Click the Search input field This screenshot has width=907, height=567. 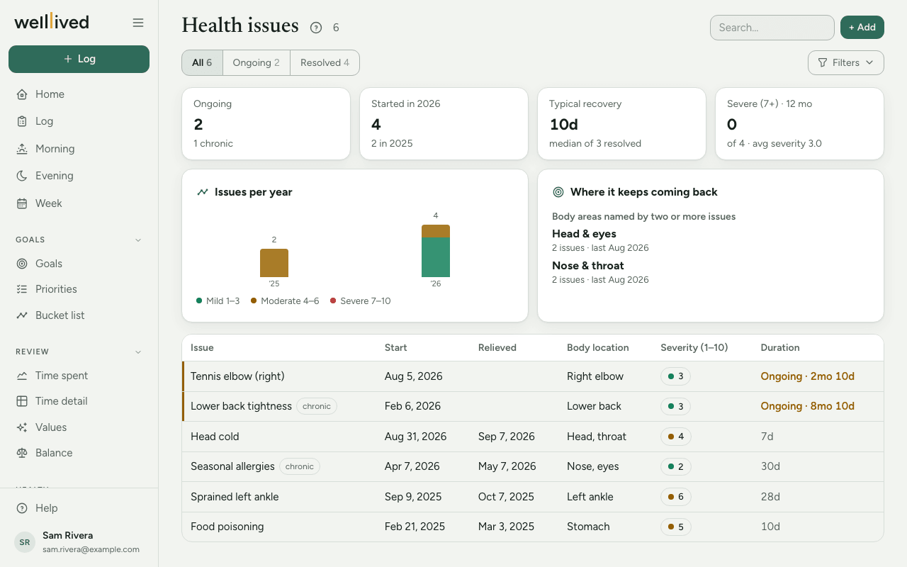[x=772, y=28]
